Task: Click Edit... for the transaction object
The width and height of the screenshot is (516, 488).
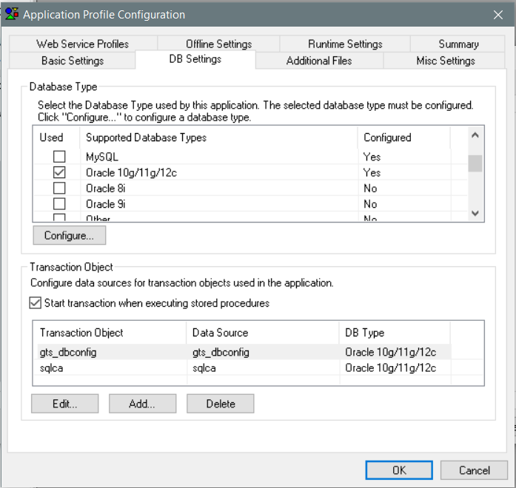Action: (x=64, y=404)
